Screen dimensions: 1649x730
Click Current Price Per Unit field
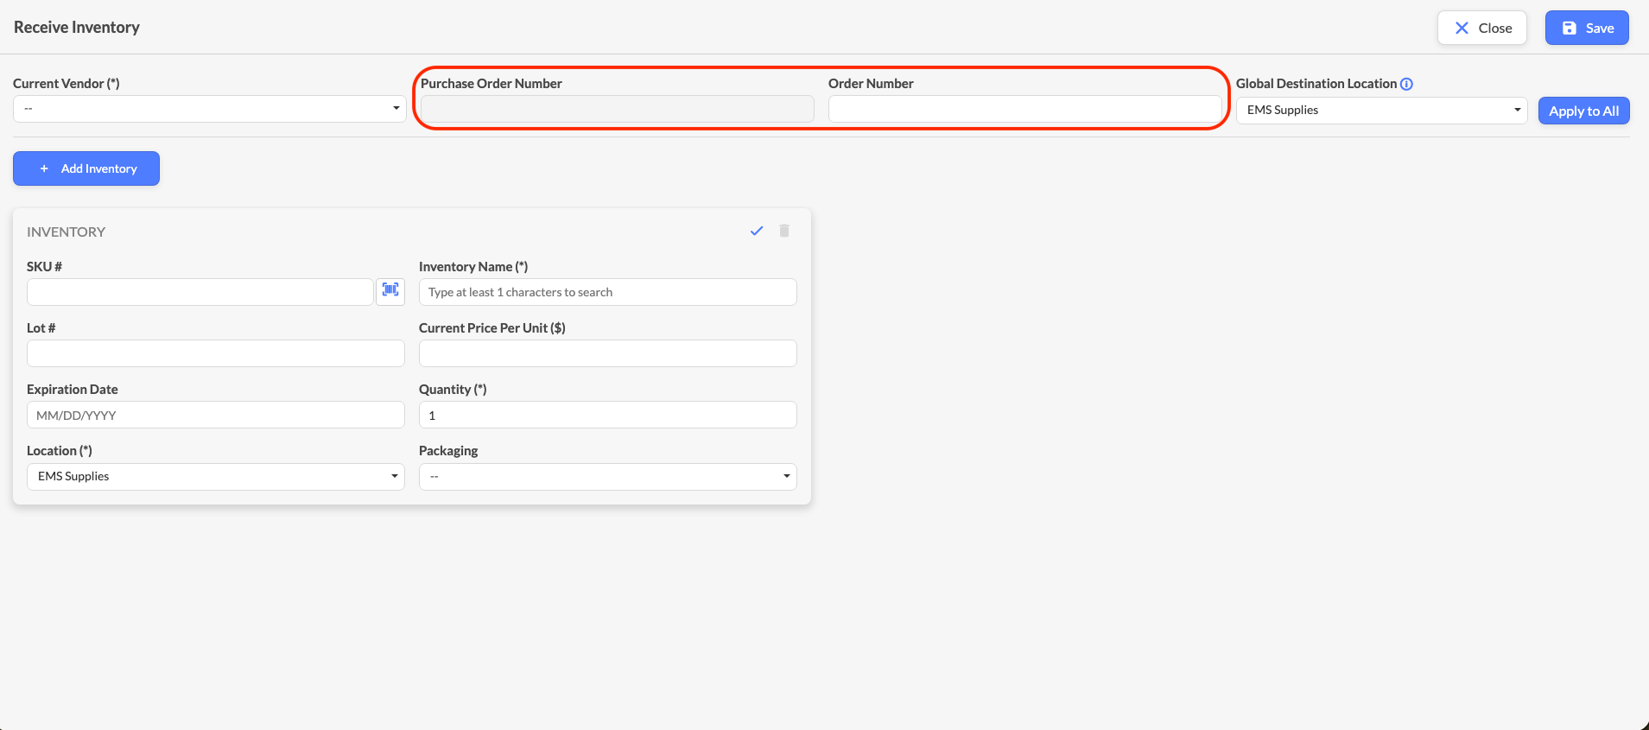(608, 353)
